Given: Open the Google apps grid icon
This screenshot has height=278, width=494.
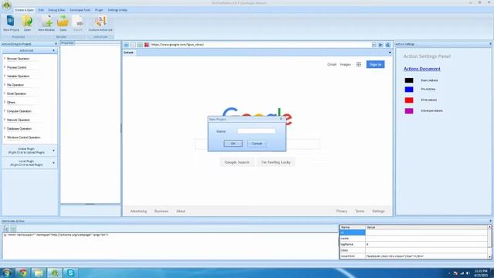Looking at the screenshot, I should click(x=358, y=64).
